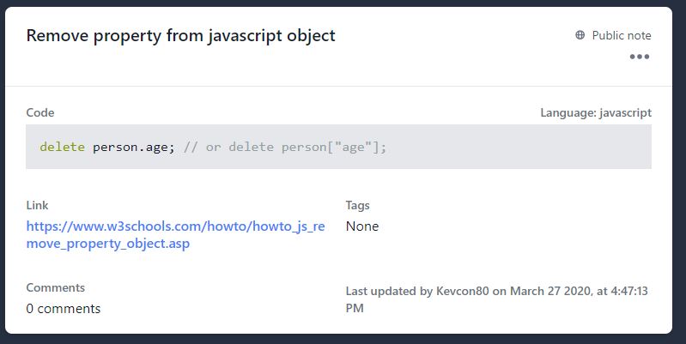Screen dimensions: 686x344
Task: Click the None tags value
Action: (362, 226)
